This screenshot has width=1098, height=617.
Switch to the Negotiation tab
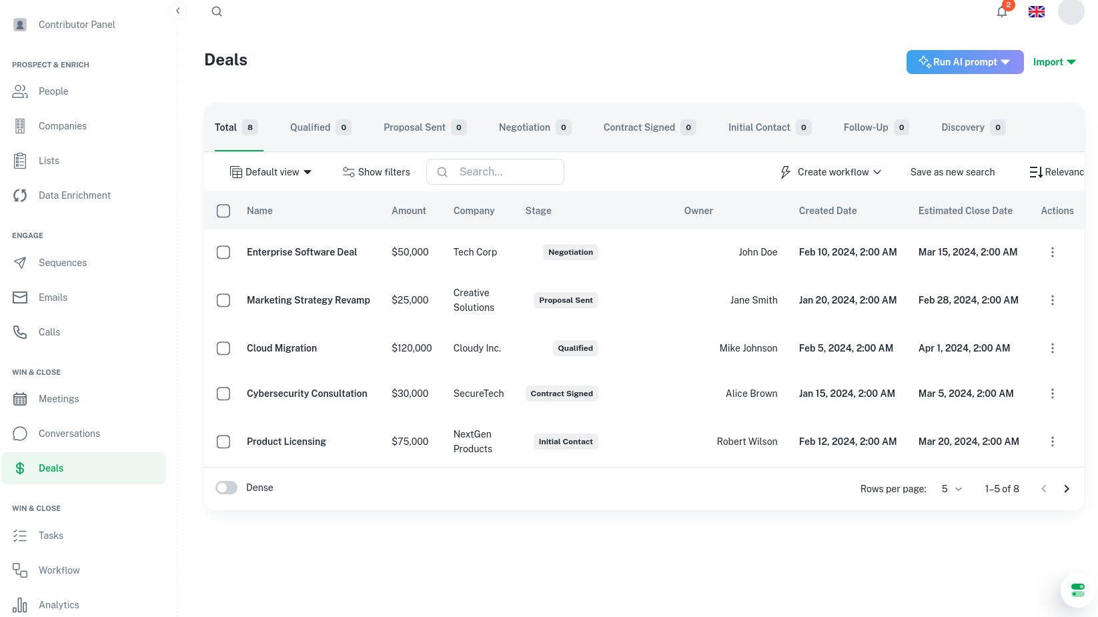(535, 127)
